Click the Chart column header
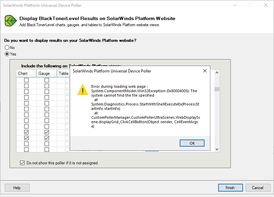The width and height of the screenshot is (274, 197). coord(27,73)
